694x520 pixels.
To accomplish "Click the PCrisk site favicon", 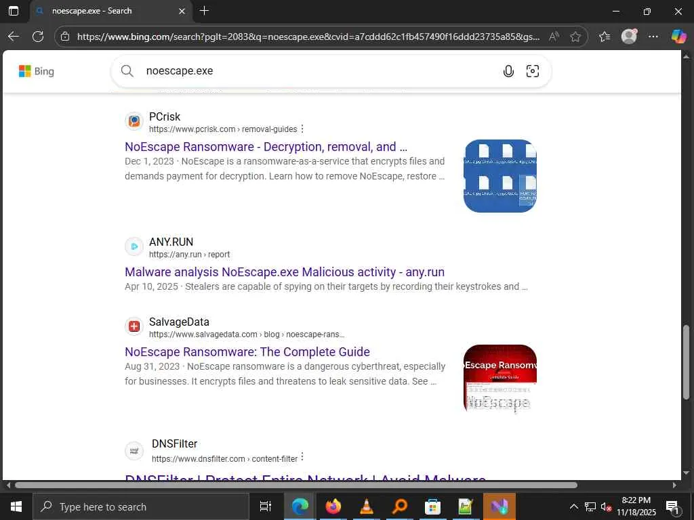I will (x=134, y=121).
